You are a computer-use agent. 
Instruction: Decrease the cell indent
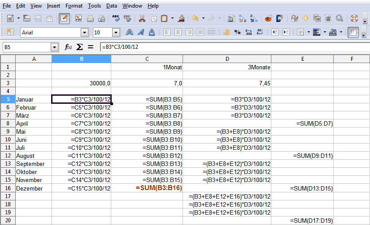[x=274, y=32]
